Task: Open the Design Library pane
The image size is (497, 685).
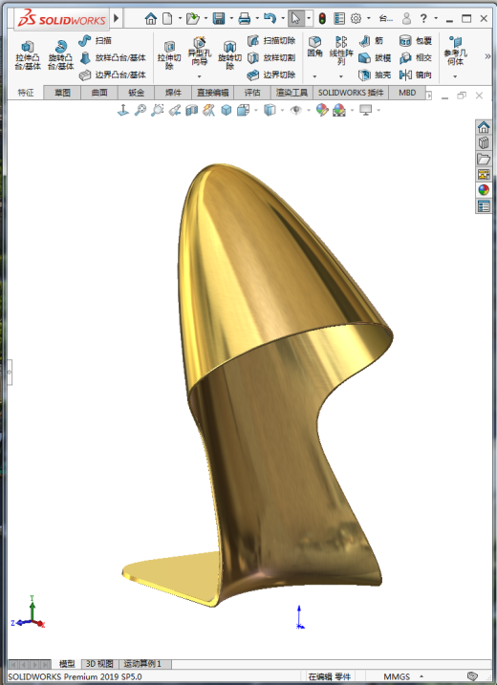Action: (484, 143)
